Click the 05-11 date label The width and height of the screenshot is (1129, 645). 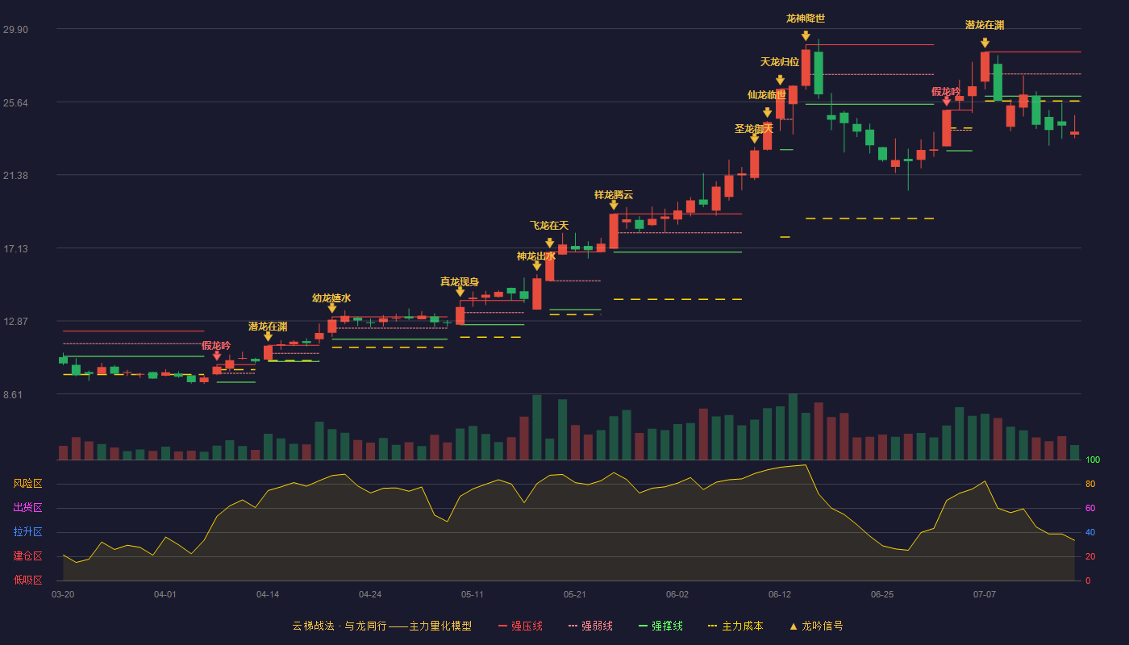[473, 594]
